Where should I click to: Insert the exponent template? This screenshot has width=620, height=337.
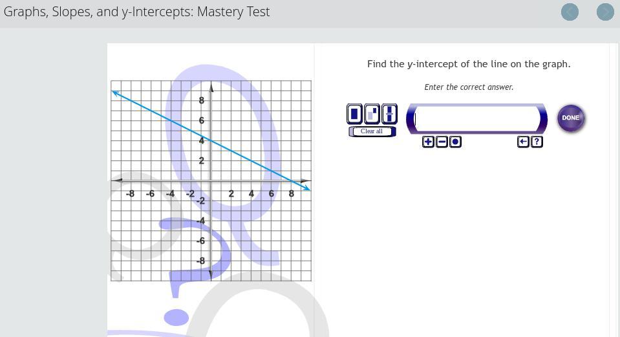[372, 114]
